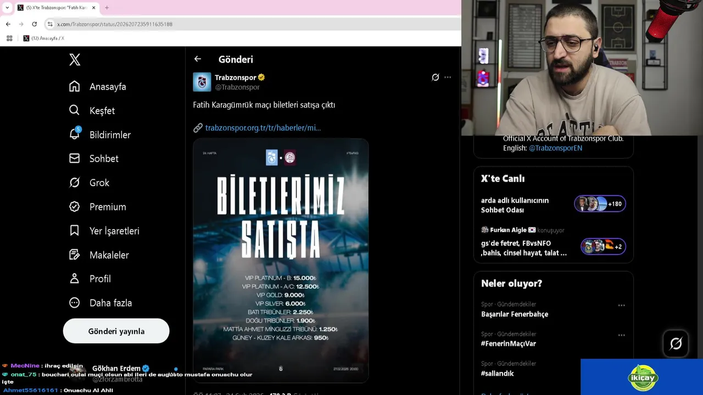Screen dimensions: 703x395
Task: Click site info icon in address bar
Action: 50,24
